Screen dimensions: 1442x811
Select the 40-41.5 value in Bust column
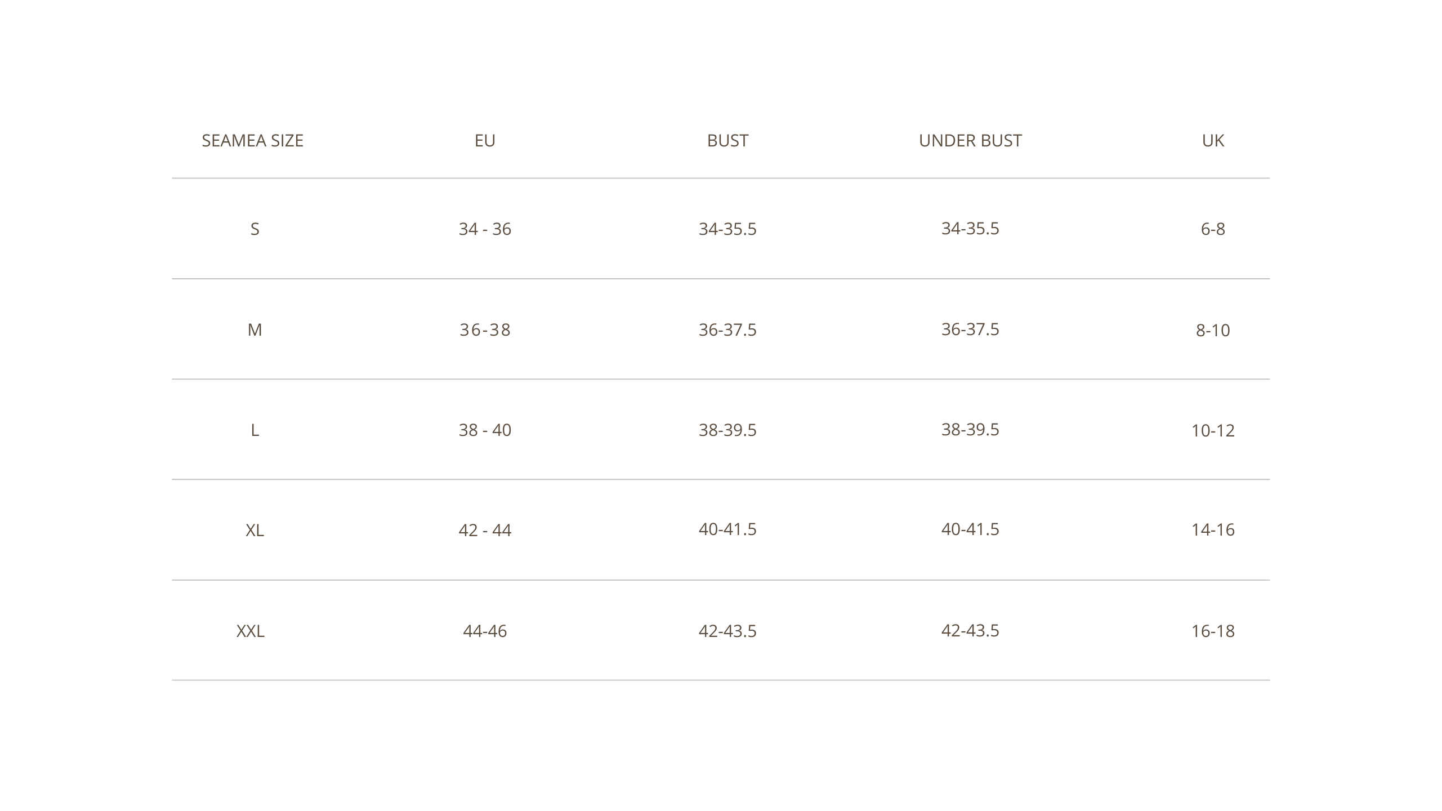[x=727, y=529]
